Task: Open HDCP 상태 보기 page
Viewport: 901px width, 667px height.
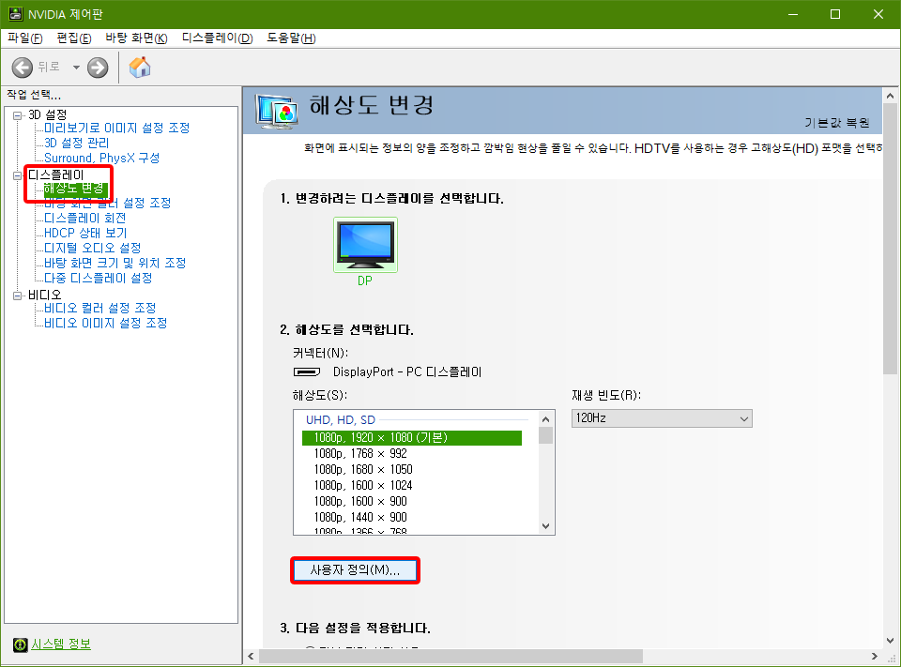Action: point(85,233)
